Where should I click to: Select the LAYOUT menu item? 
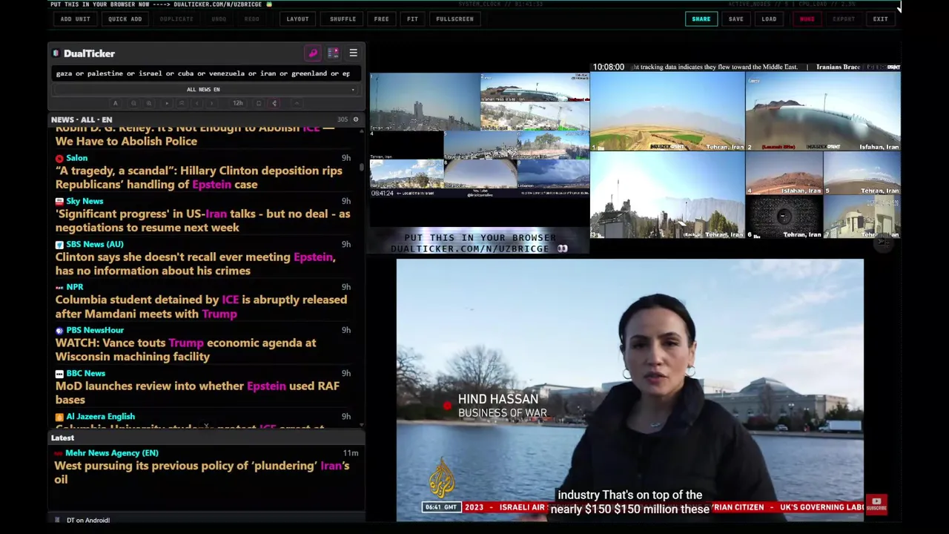pyautogui.click(x=297, y=19)
